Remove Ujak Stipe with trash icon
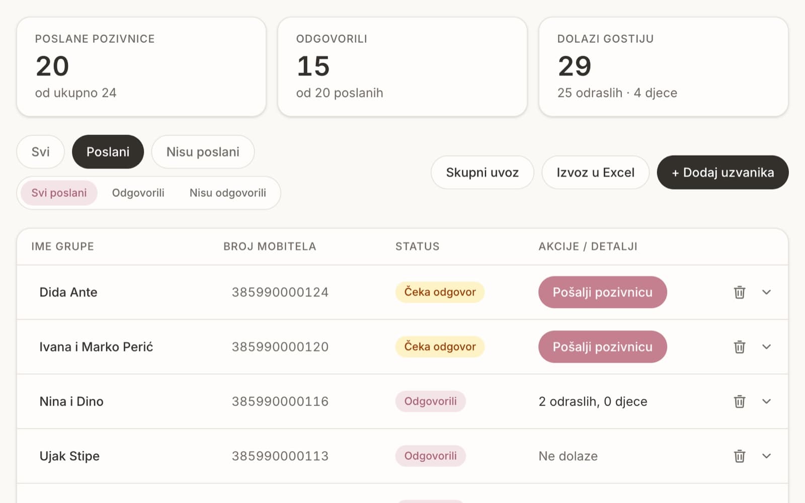Viewport: 805px width, 503px height. tap(739, 456)
